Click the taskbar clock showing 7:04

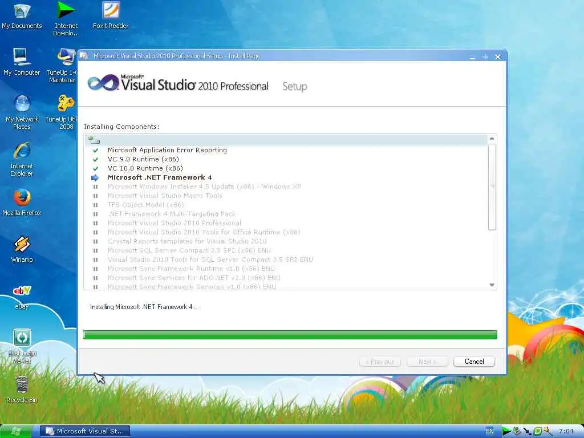[x=566, y=431]
